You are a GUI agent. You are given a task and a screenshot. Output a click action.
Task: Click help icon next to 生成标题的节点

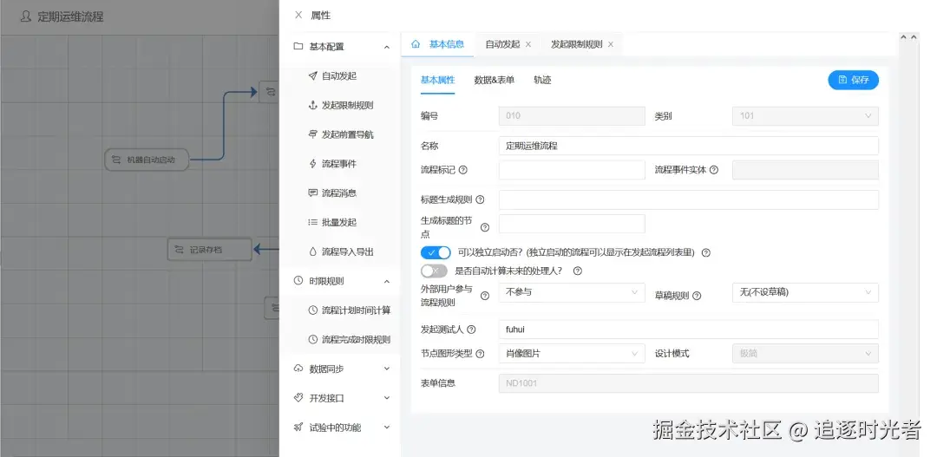[485, 227]
